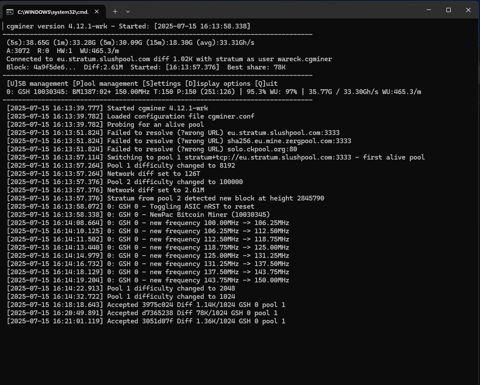Click Network diff set to 126T line
Viewport: 480px width, 385px height.
[103, 174]
